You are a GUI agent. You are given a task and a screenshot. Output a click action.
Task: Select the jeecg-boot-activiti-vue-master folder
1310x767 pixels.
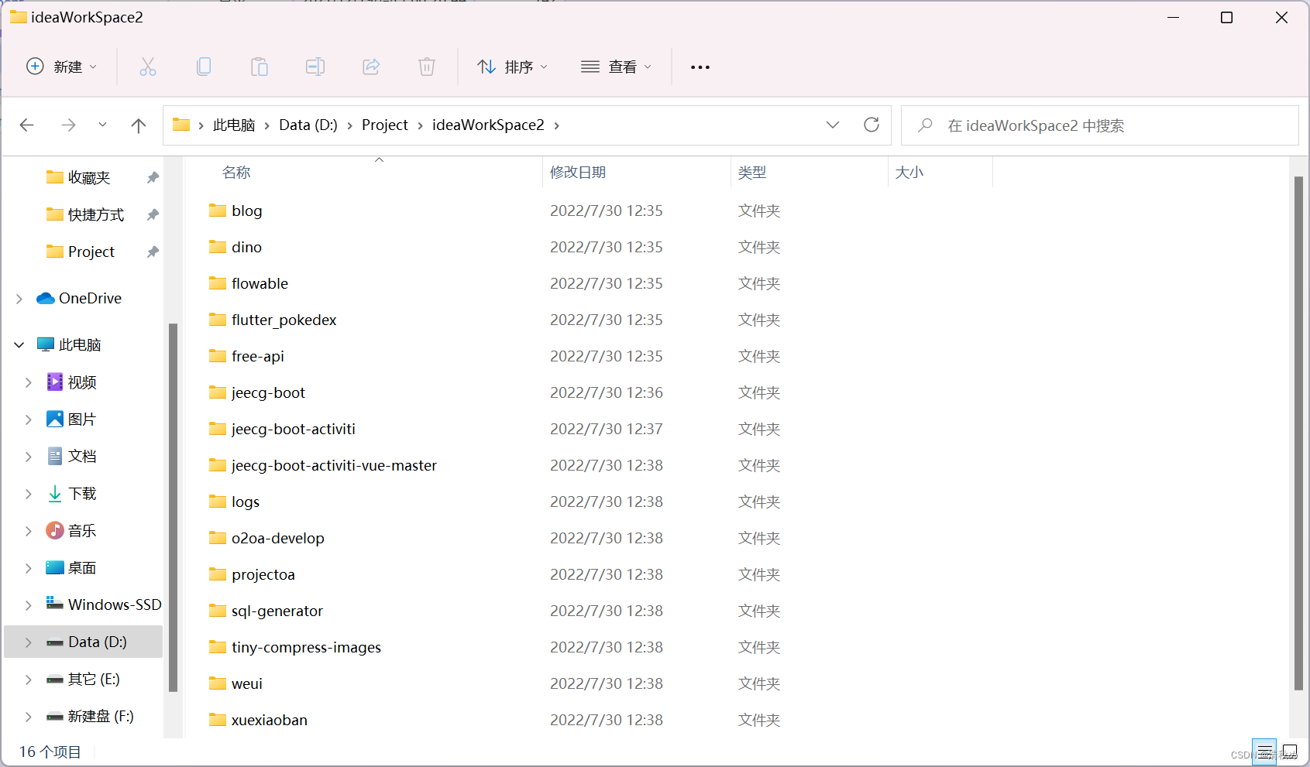(334, 465)
